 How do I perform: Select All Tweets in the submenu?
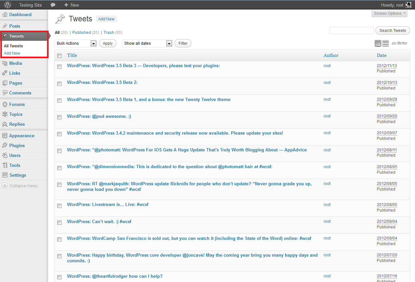tap(13, 46)
